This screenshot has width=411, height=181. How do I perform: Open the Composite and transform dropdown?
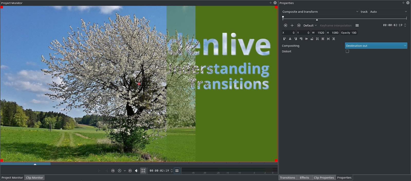tap(320, 12)
